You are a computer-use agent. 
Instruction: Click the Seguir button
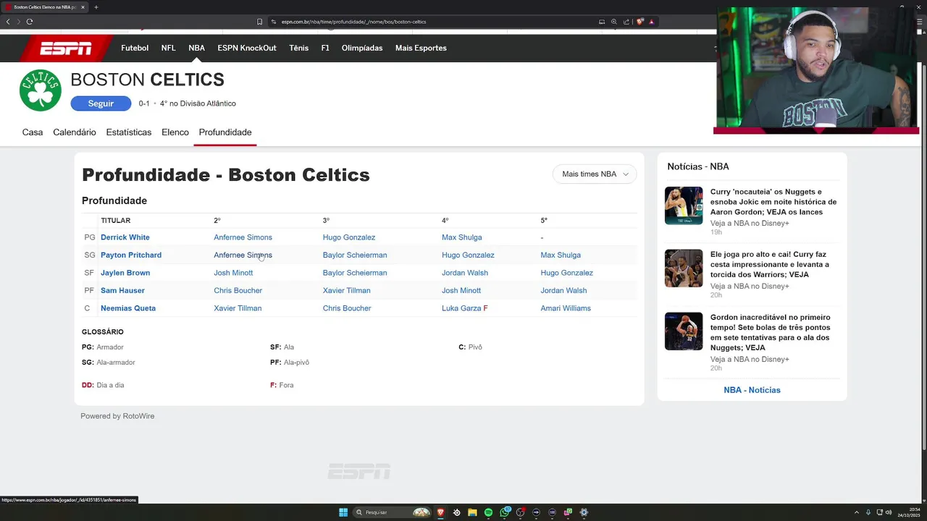tap(101, 103)
